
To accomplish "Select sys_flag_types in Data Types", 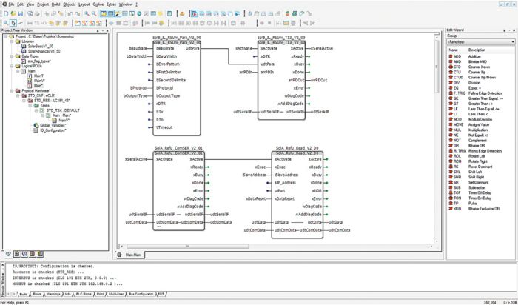I will click(x=39, y=61).
